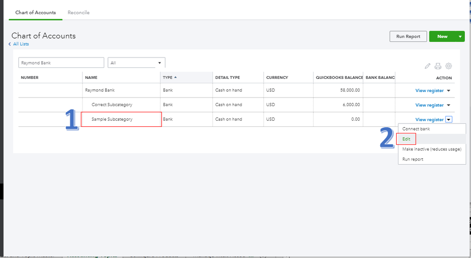Click the pencil edit icon above the table

click(x=428, y=67)
